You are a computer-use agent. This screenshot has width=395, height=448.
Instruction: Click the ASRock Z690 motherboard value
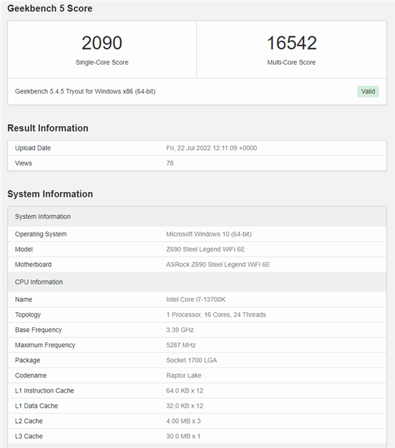pyautogui.click(x=218, y=265)
